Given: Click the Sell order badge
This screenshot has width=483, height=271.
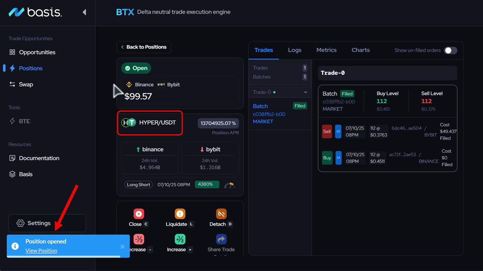Looking at the screenshot, I should [x=327, y=132].
